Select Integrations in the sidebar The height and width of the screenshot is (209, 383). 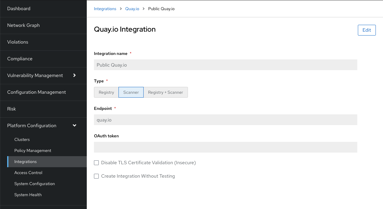pyautogui.click(x=47, y=162)
